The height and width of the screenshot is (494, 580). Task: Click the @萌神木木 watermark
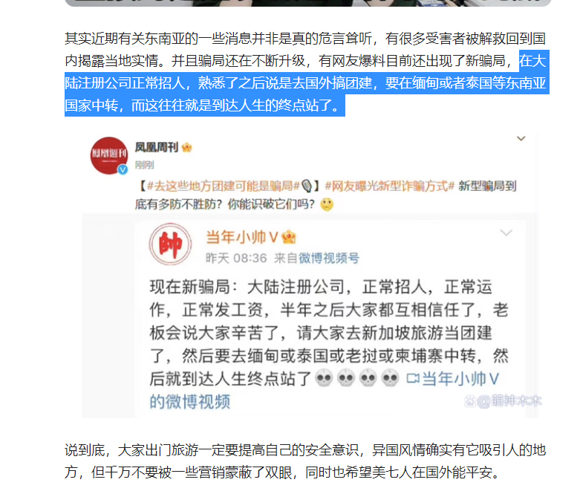coord(503,400)
